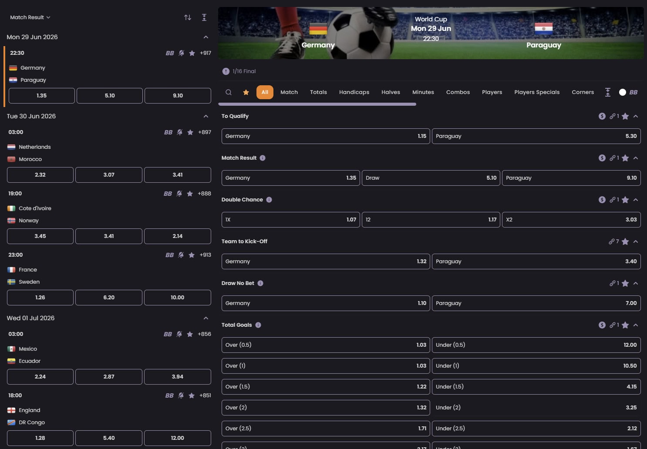Open the Halves tab

coord(391,92)
